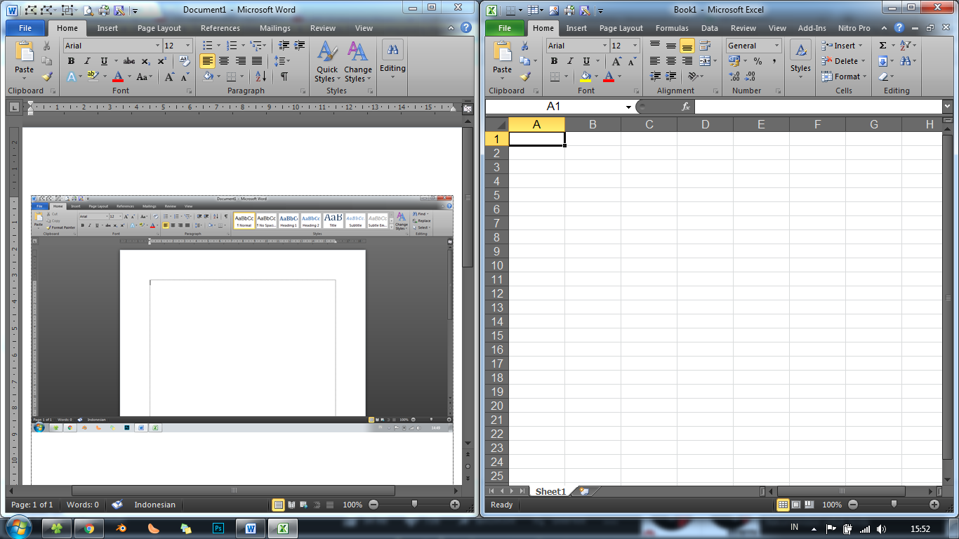
Task: Click the Word Help question mark
Action: (466, 28)
